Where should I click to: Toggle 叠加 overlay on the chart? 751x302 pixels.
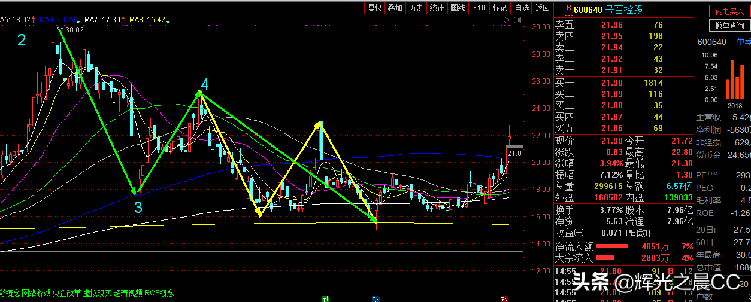tap(395, 8)
